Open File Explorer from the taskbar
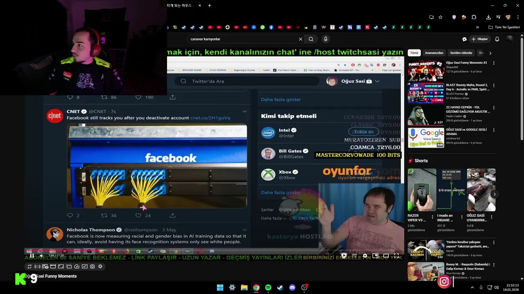 point(244,287)
